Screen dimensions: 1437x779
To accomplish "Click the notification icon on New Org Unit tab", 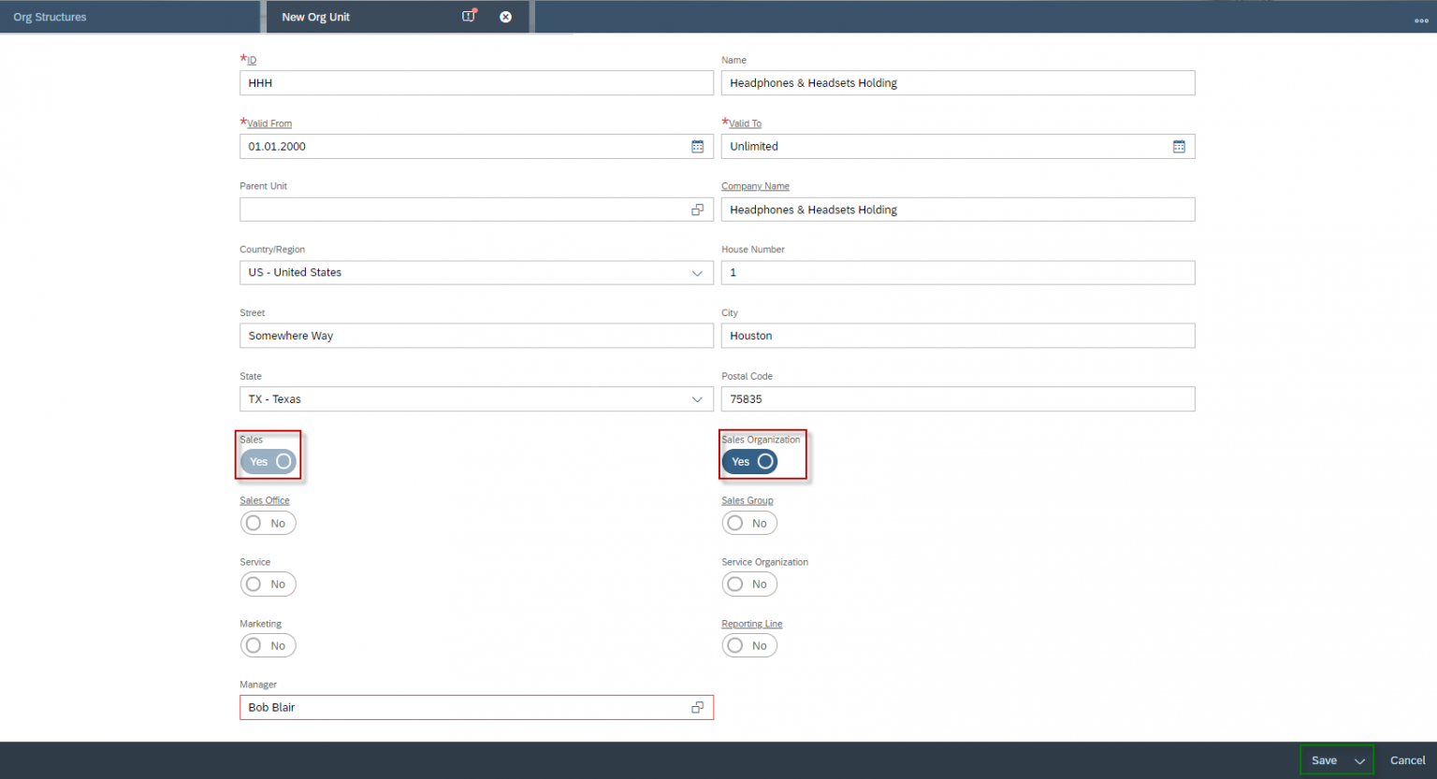I will point(469,16).
